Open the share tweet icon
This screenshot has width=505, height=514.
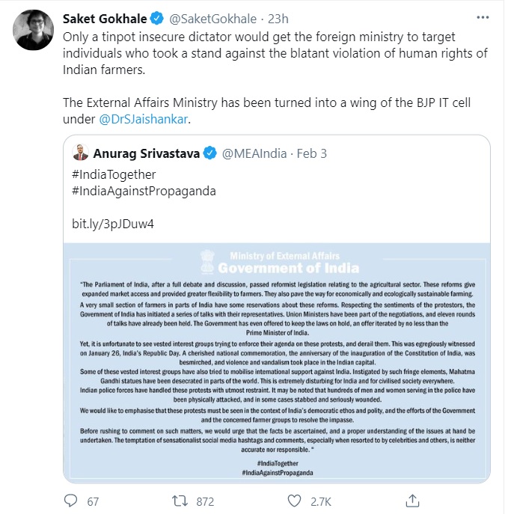[411, 500]
